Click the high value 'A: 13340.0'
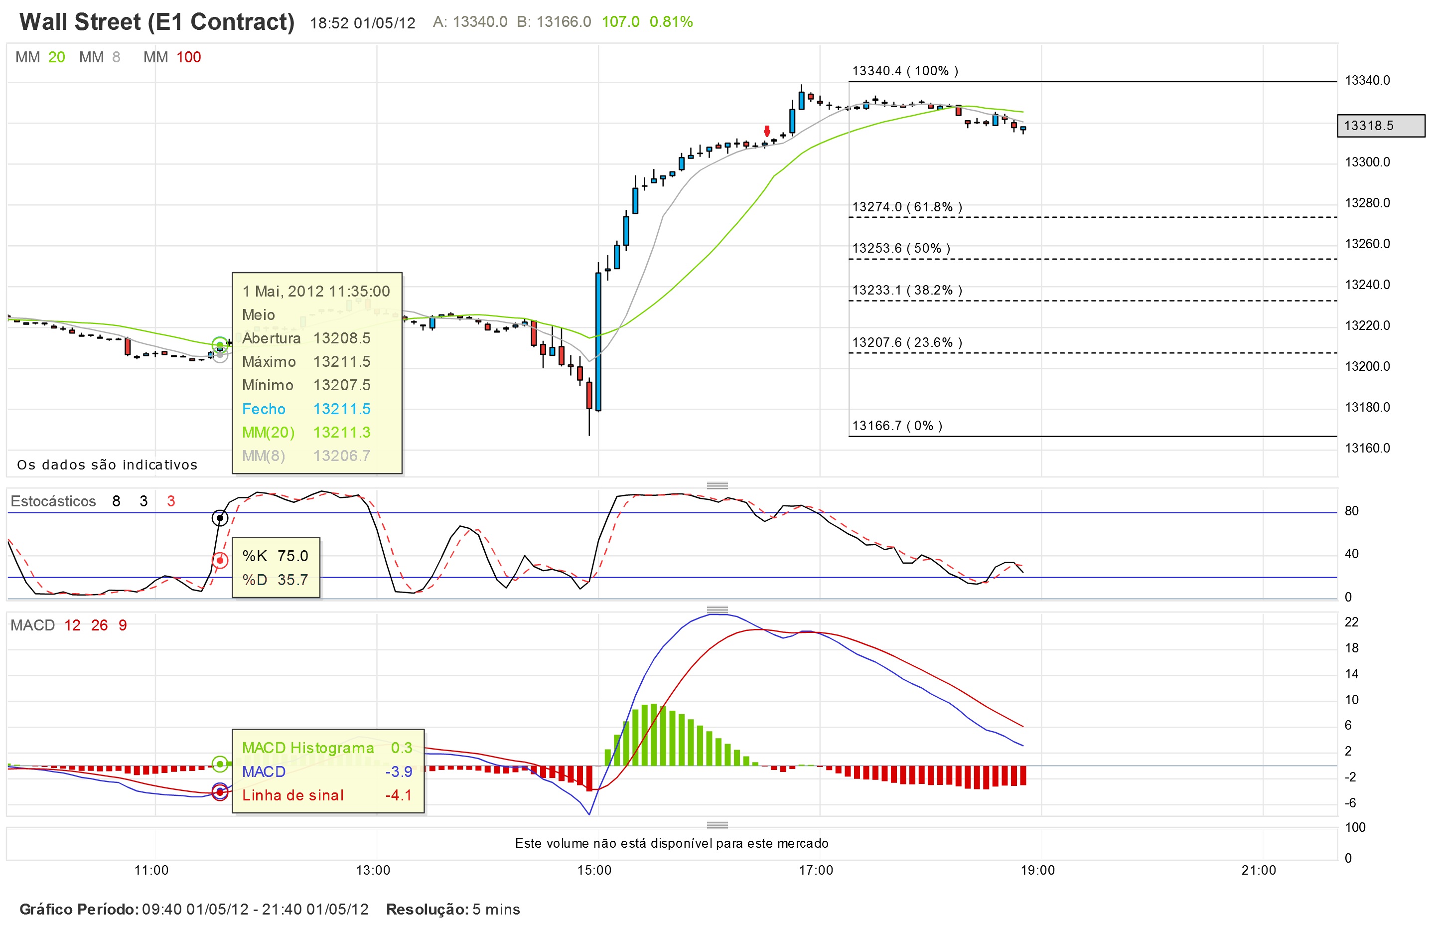 (x=470, y=22)
